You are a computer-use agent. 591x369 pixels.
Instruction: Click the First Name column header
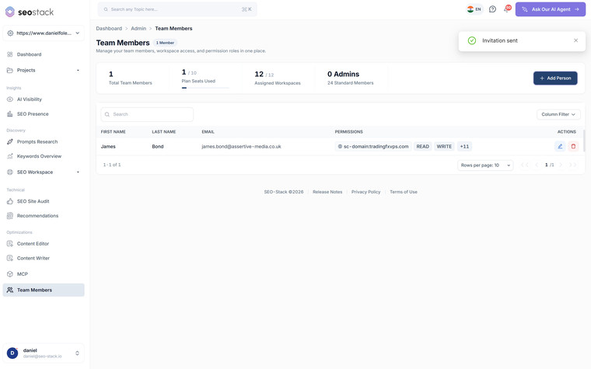(113, 132)
